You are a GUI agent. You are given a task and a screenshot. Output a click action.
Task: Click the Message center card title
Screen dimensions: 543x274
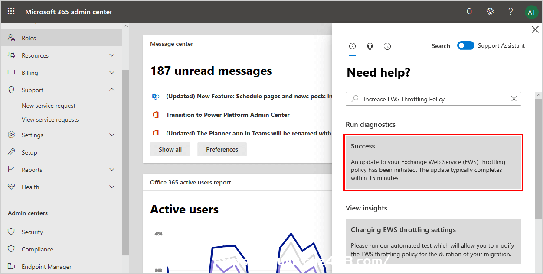point(172,44)
